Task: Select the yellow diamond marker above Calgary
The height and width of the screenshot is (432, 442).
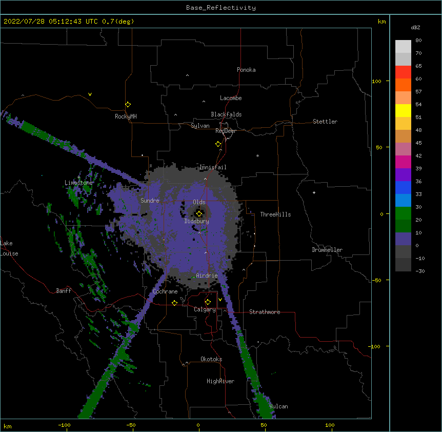Action: (208, 302)
